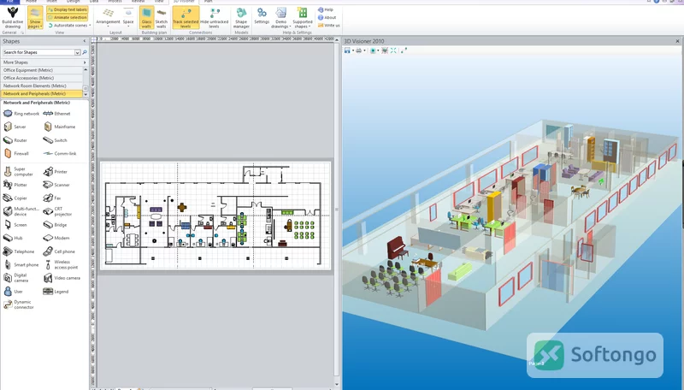Select Smart phone shape
This screenshot has height=390, width=684.
(21, 265)
